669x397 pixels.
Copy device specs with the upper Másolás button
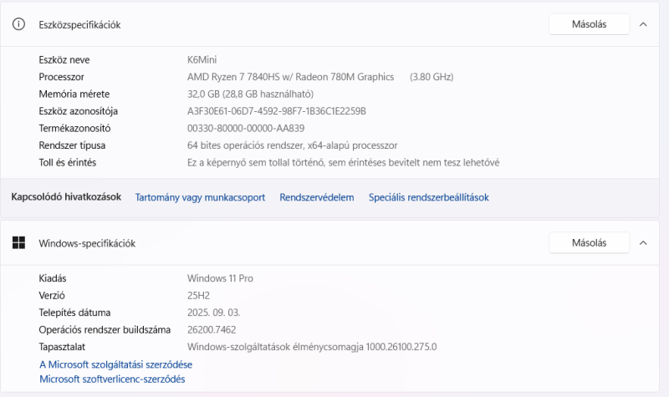pyautogui.click(x=589, y=24)
